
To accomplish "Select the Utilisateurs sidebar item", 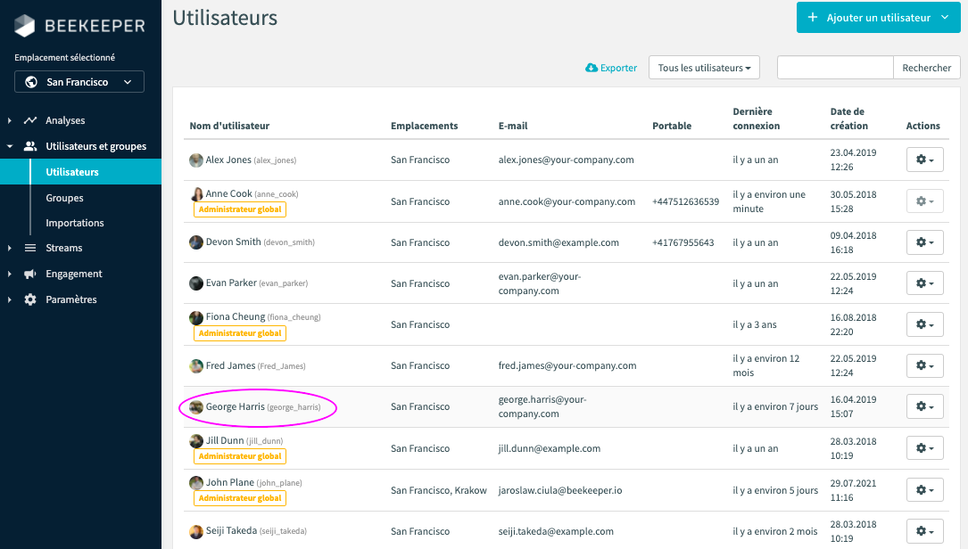I will coord(80,171).
